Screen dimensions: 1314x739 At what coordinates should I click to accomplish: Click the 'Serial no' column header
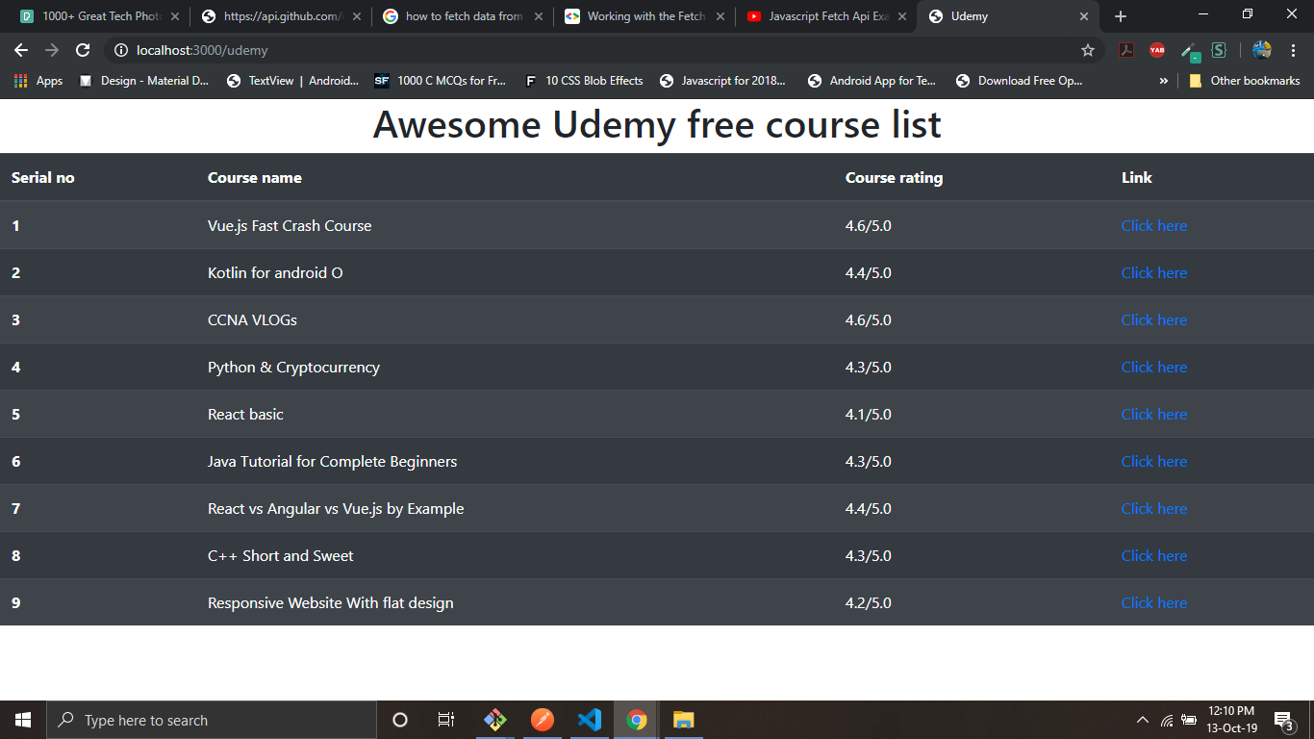[x=42, y=178]
